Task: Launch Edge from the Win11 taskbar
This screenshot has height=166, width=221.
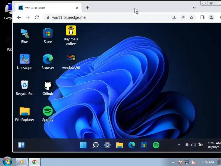Action: [132, 145]
